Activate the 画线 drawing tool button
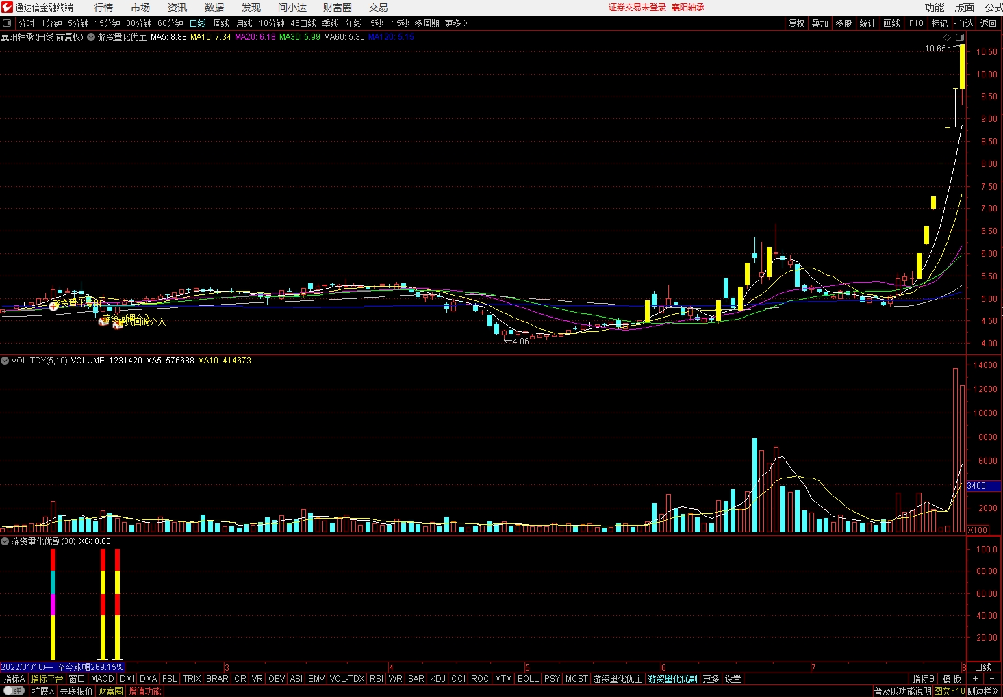This screenshot has width=1003, height=698. pyautogui.click(x=892, y=23)
